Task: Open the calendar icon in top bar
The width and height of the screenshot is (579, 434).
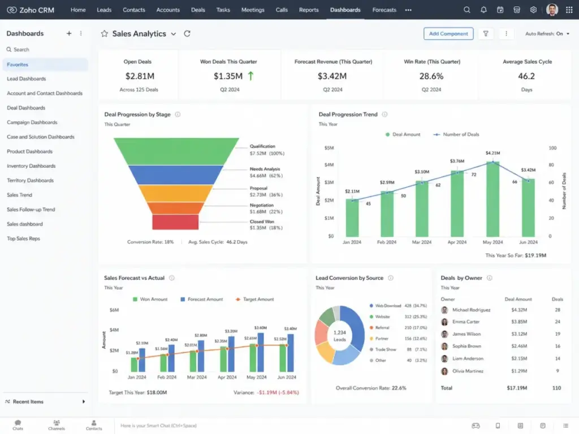Action: (x=500, y=10)
